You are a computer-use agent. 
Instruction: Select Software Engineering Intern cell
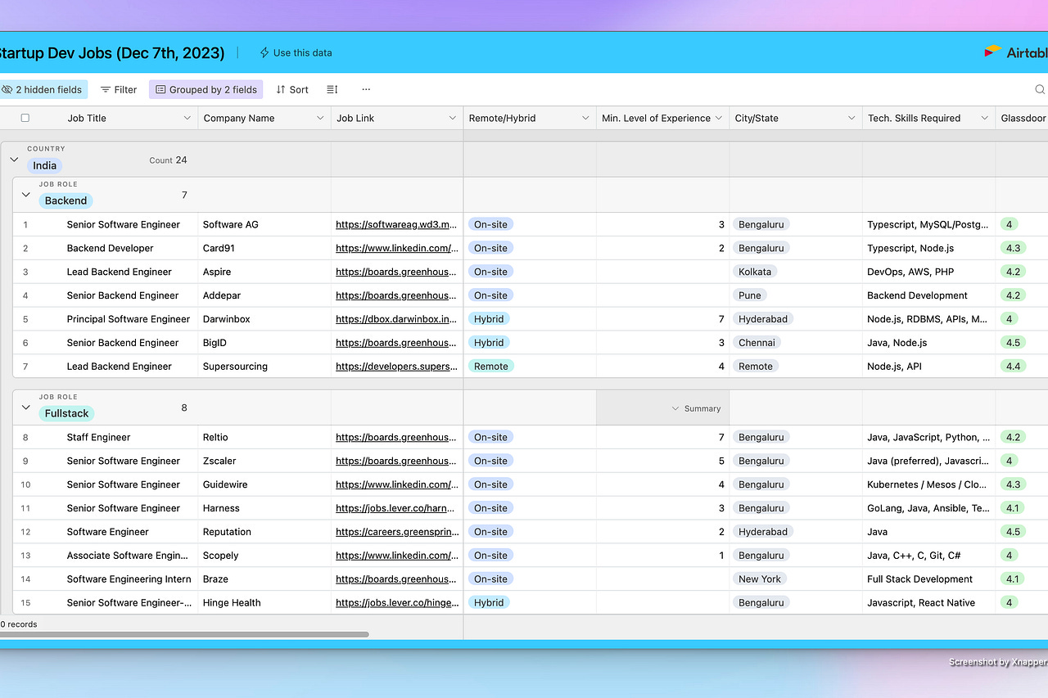coord(129,579)
